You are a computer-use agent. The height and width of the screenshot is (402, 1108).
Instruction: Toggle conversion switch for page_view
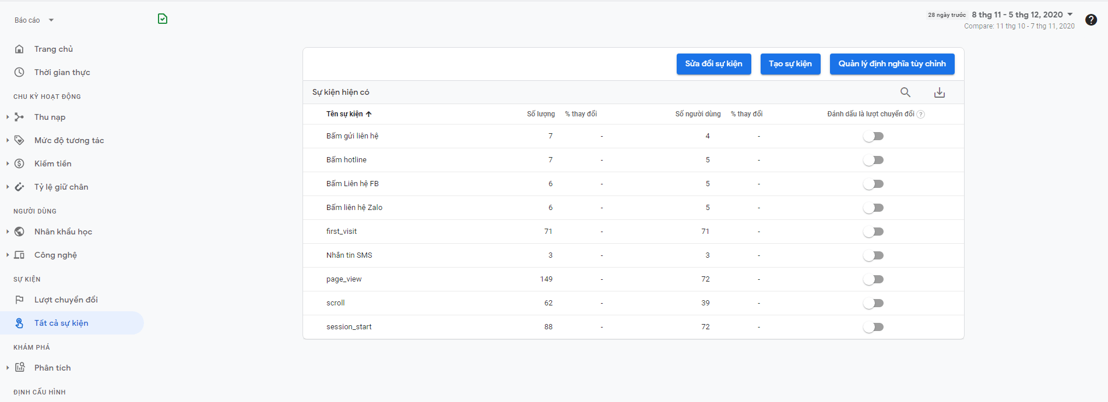click(874, 279)
